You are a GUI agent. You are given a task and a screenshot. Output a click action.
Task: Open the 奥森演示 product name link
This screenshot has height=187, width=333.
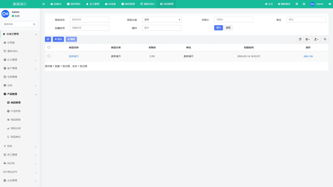pyautogui.click(x=74, y=56)
